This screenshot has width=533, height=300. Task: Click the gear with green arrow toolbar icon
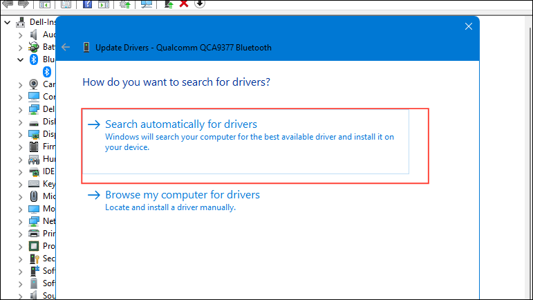coord(124,4)
